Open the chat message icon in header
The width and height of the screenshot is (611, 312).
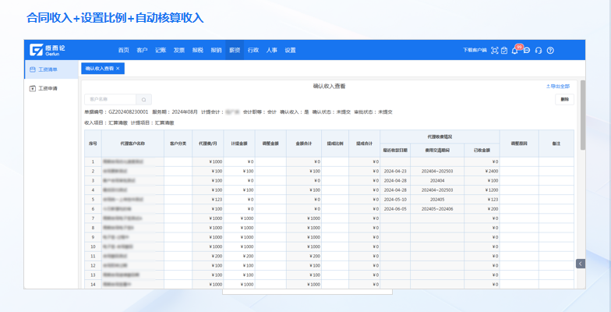[x=527, y=50]
